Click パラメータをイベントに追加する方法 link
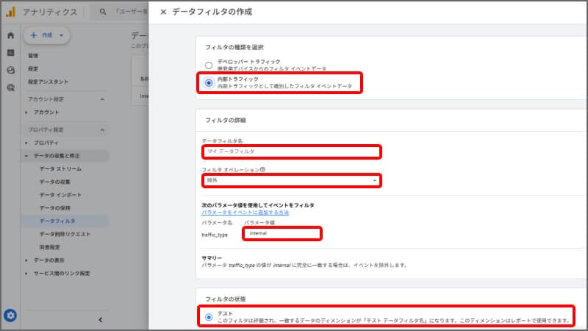The image size is (588, 331). click(x=245, y=212)
